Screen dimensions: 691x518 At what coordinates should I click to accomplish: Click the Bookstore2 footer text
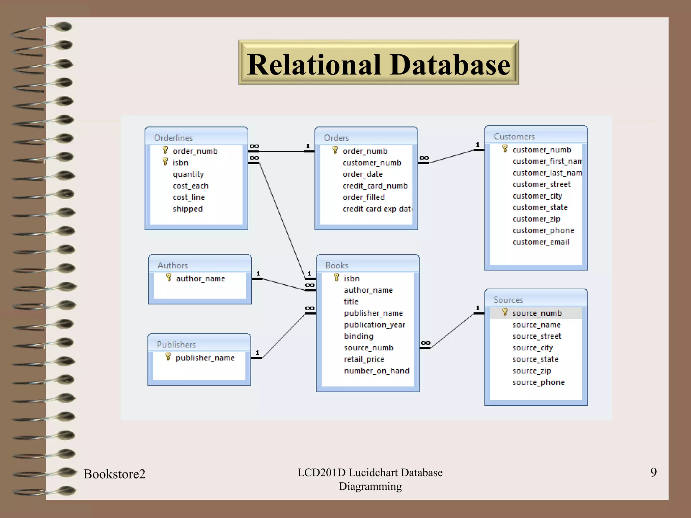114,474
